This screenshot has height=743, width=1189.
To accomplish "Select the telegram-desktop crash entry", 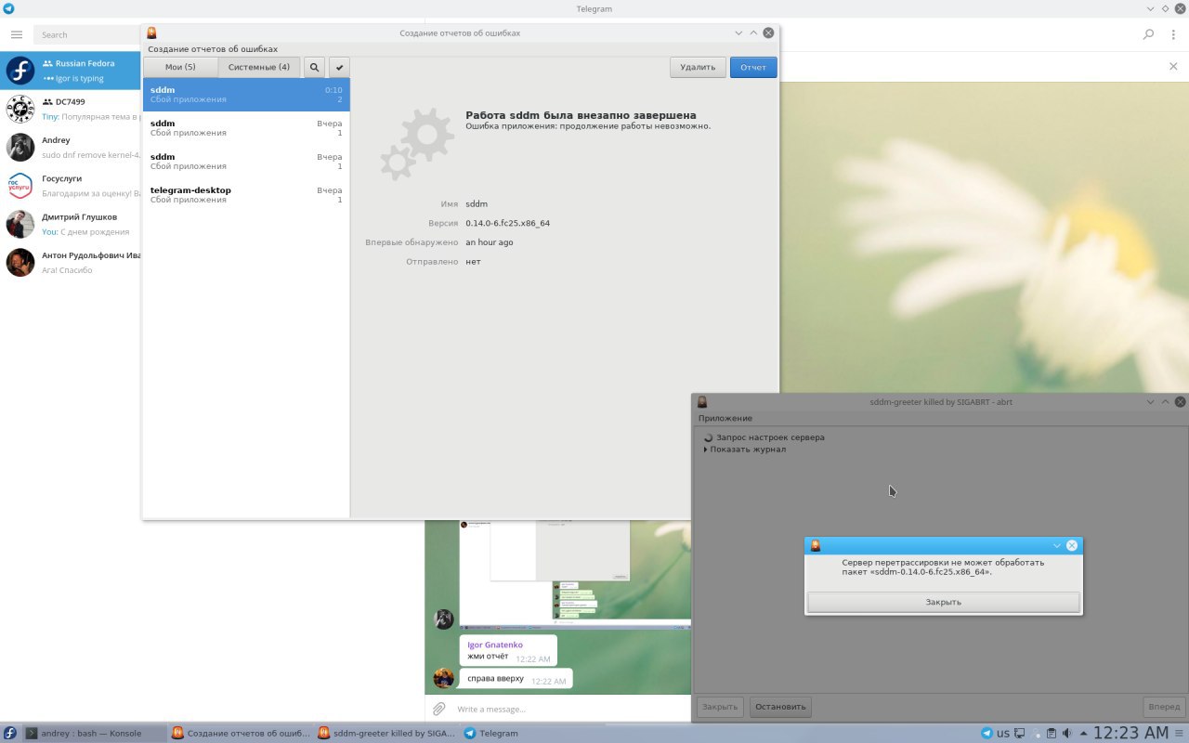I will click(x=246, y=195).
